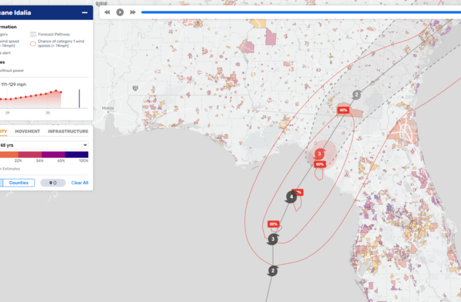Switch to the Movement tab

tap(27, 132)
